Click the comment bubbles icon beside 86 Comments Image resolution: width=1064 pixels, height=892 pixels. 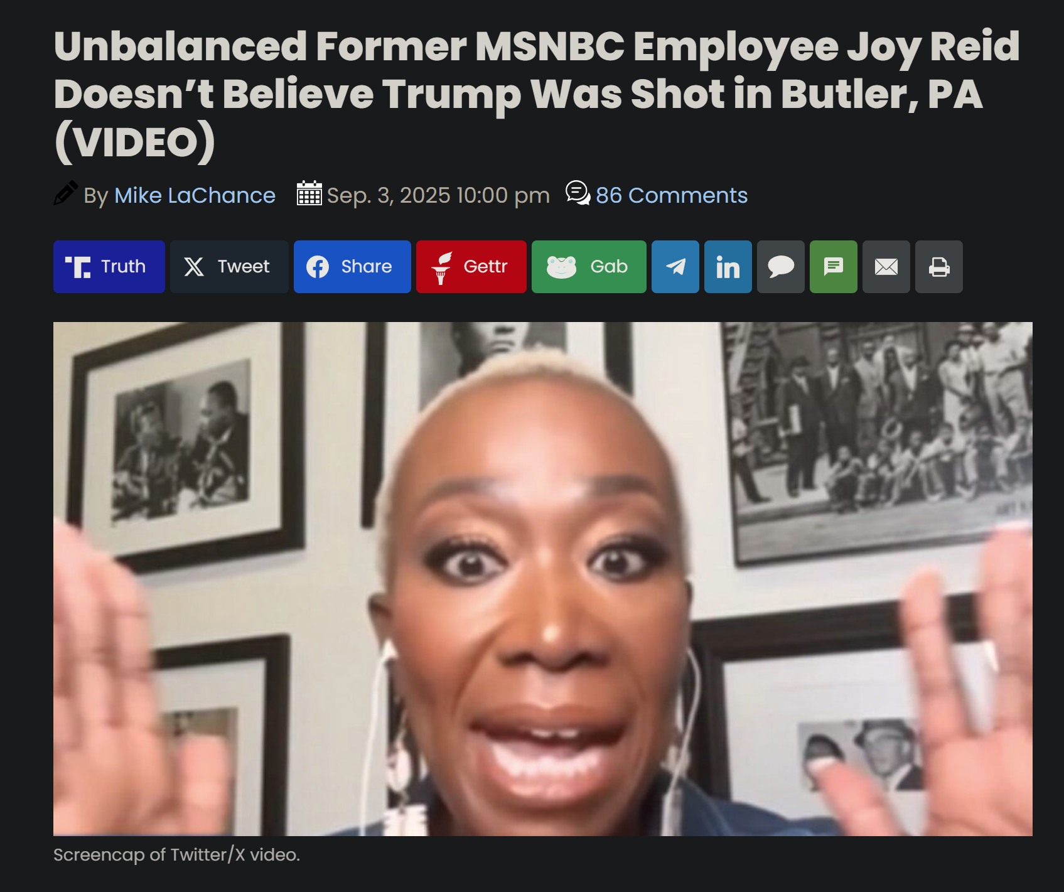(x=578, y=193)
